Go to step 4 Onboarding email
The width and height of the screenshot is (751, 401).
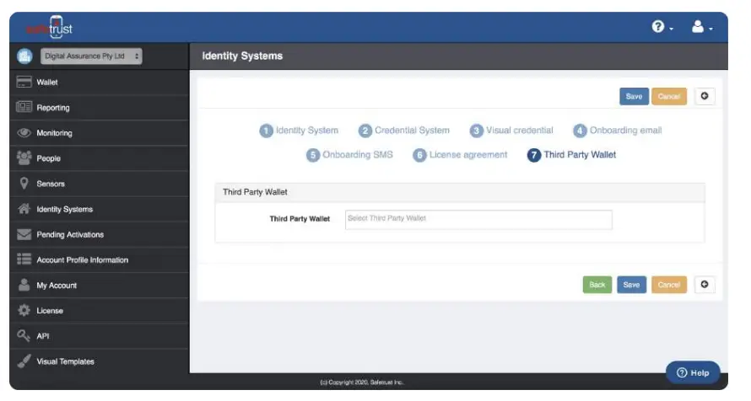tap(618, 131)
